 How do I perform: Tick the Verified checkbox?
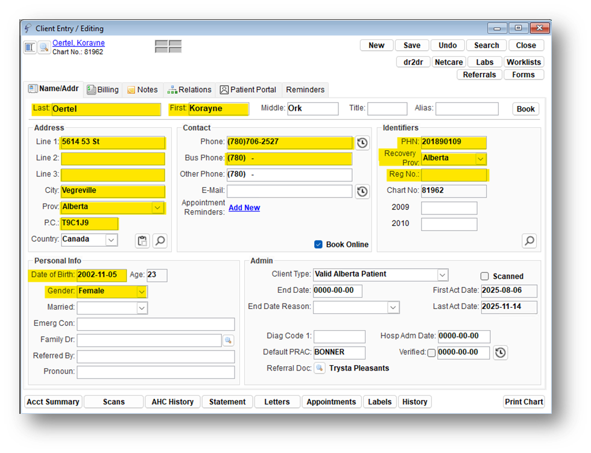point(431,353)
